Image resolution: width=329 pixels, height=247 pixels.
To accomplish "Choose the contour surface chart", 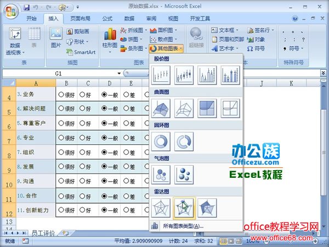I will [207, 108].
